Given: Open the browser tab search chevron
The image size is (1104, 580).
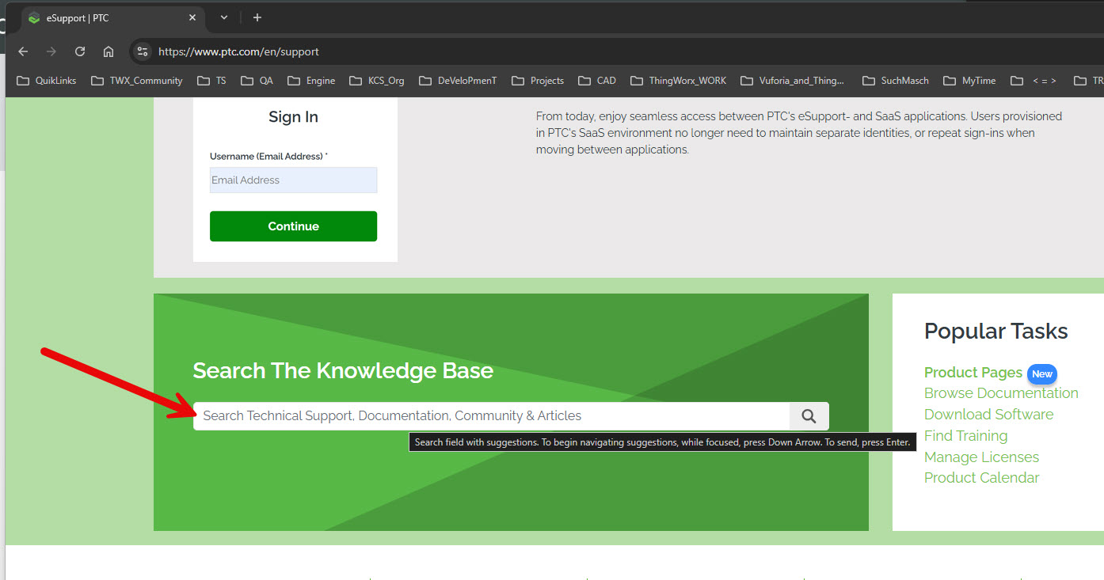Looking at the screenshot, I should pos(223,17).
